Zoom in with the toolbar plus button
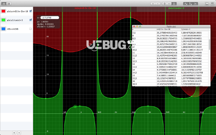Screen dimensions: 216x135 tap(153, 4)
